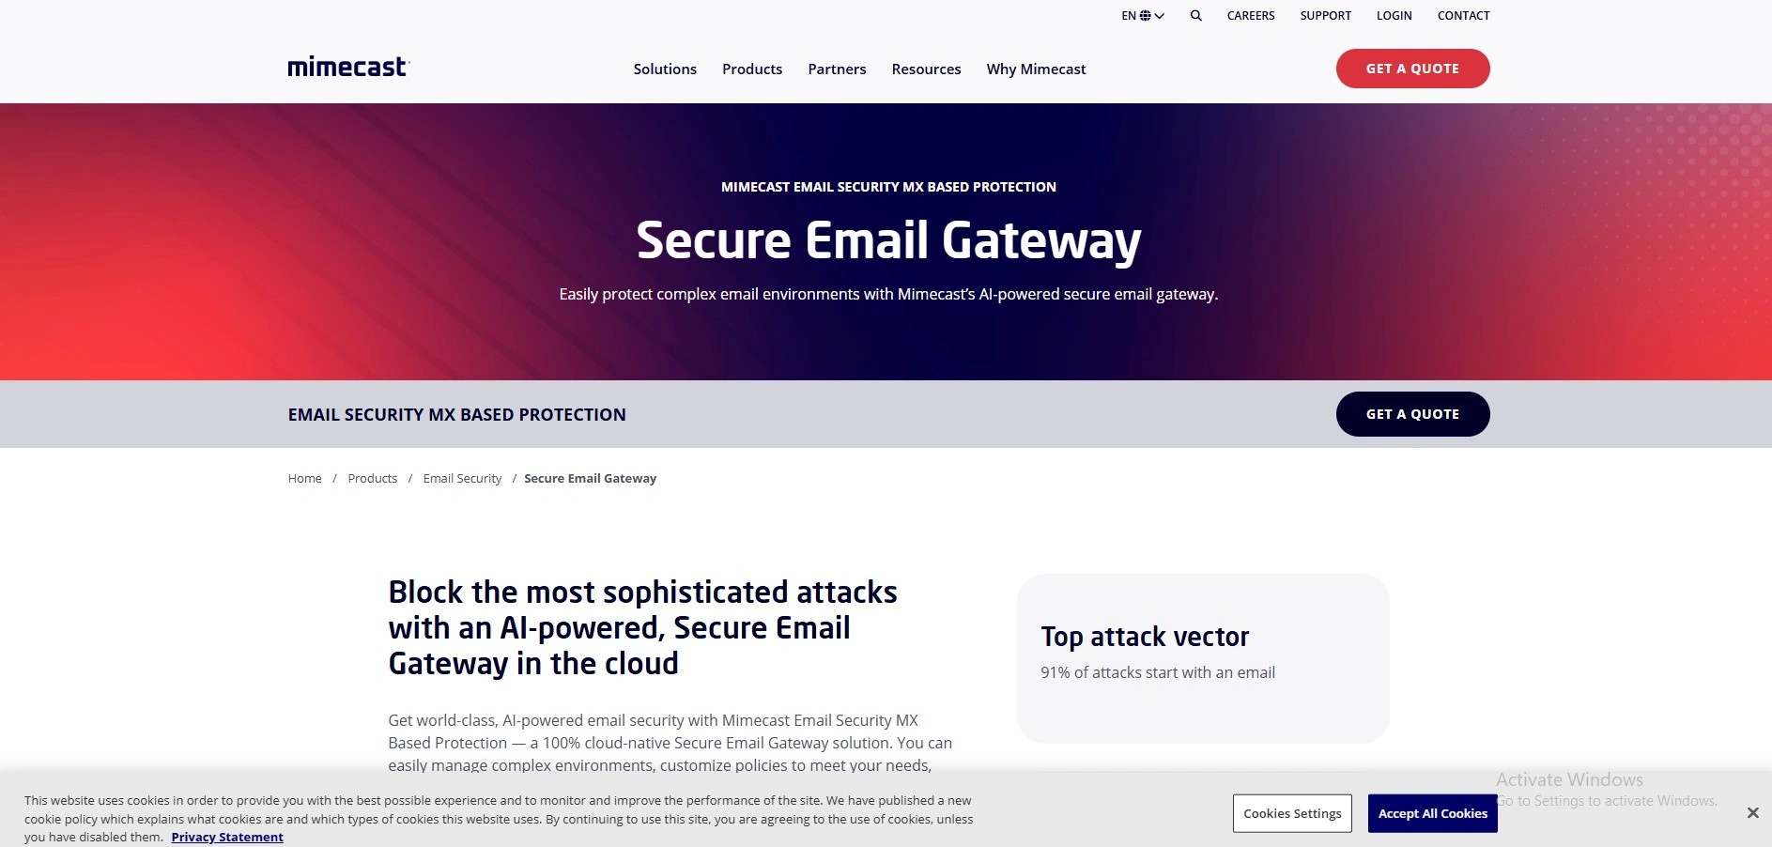This screenshot has height=847, width=1772.
Task: Open the Solutions navigation menu
Action: click(x=665, y=69)
